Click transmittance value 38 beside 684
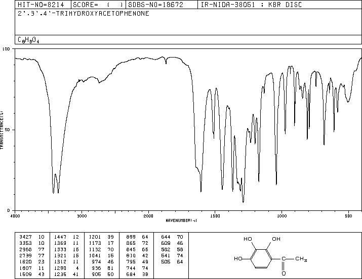Viewport: 362px width, 279px height. [145, 274]
